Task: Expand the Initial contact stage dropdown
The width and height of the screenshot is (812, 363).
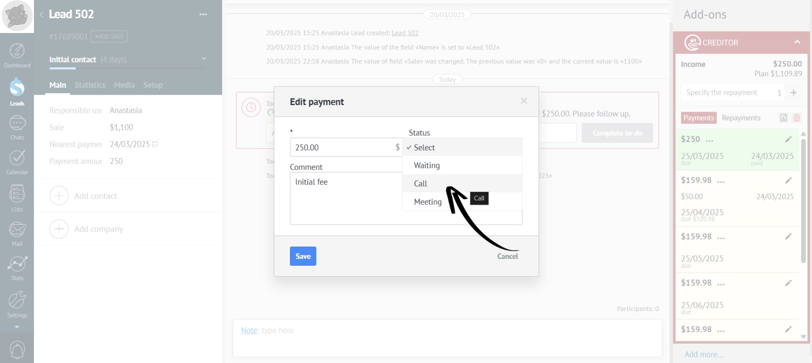Action: (204, 59)
